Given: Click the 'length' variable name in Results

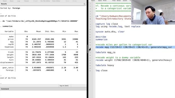Looking at the screenshot, I should coord(10,57).
